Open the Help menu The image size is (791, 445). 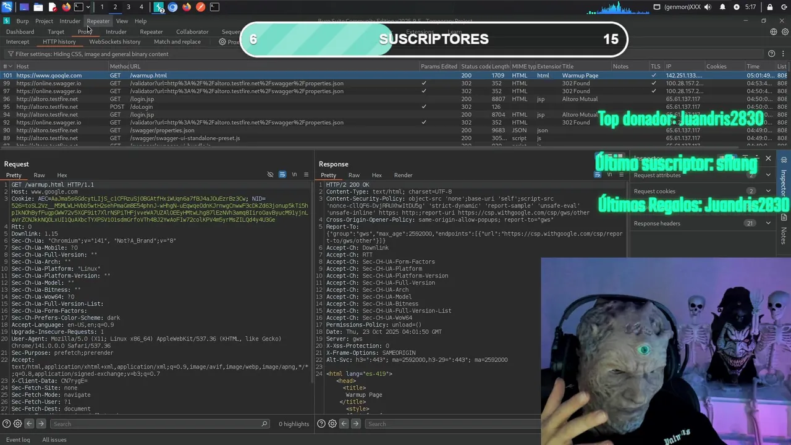(x=140, y=21)
